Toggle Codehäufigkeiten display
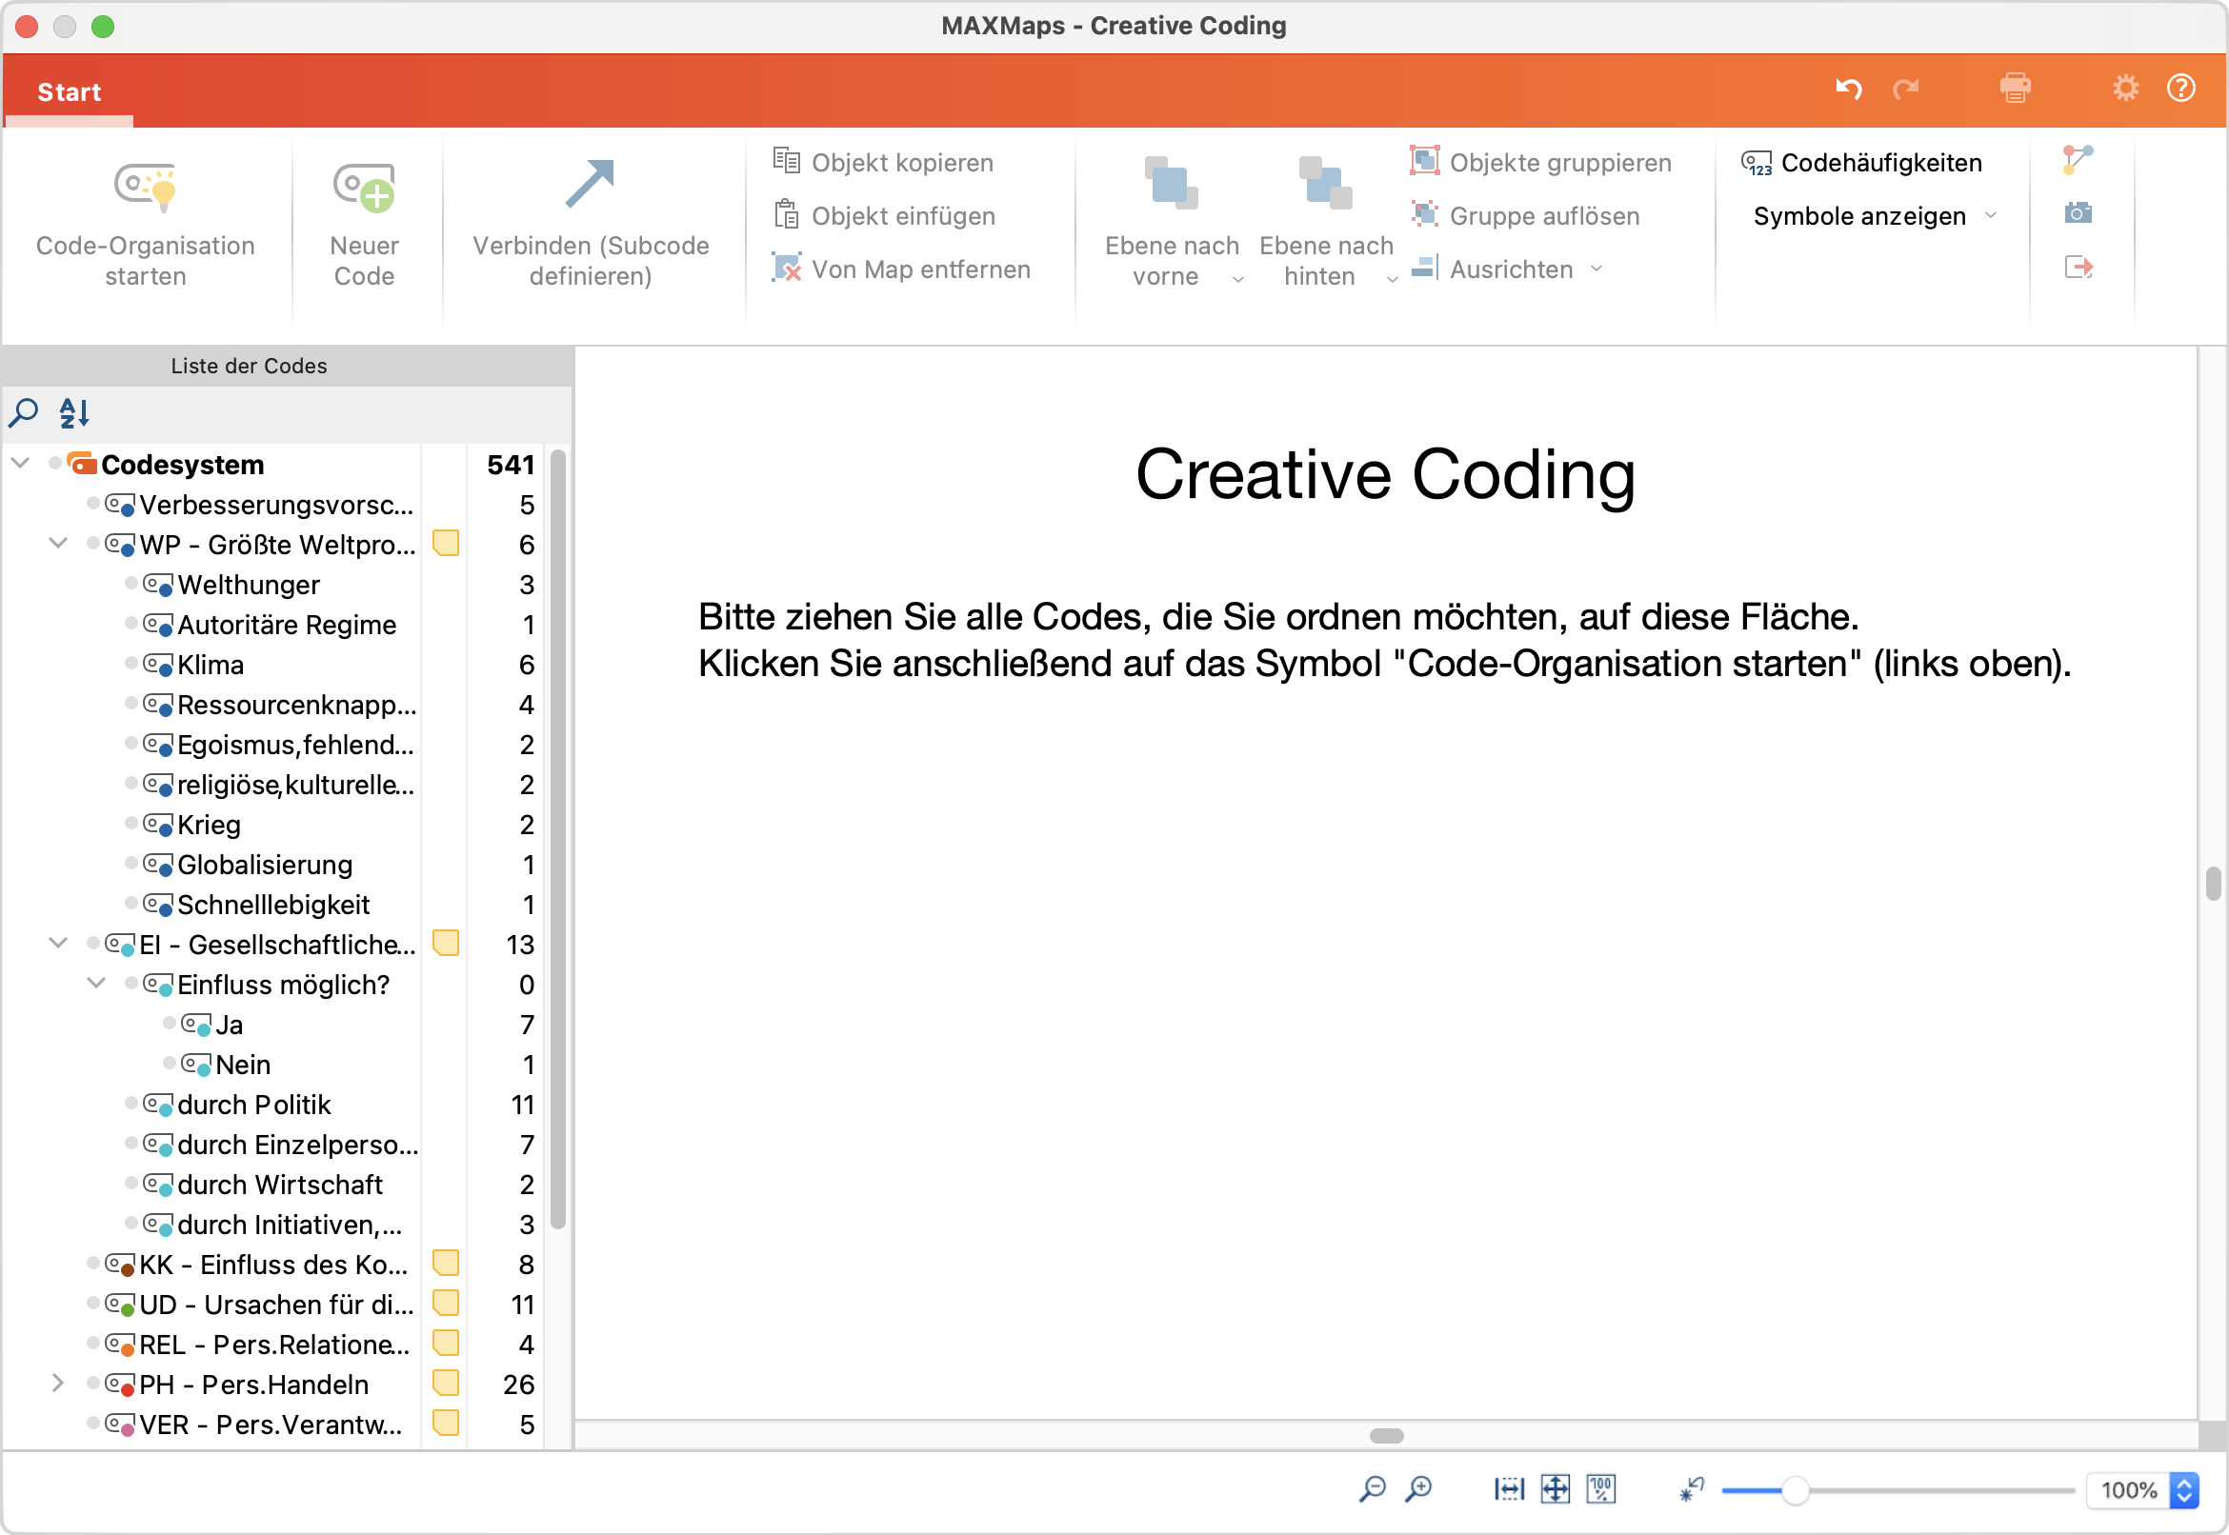Screen dimensions: 2229x1535 pyautogui.click(x=1861, y=163)
